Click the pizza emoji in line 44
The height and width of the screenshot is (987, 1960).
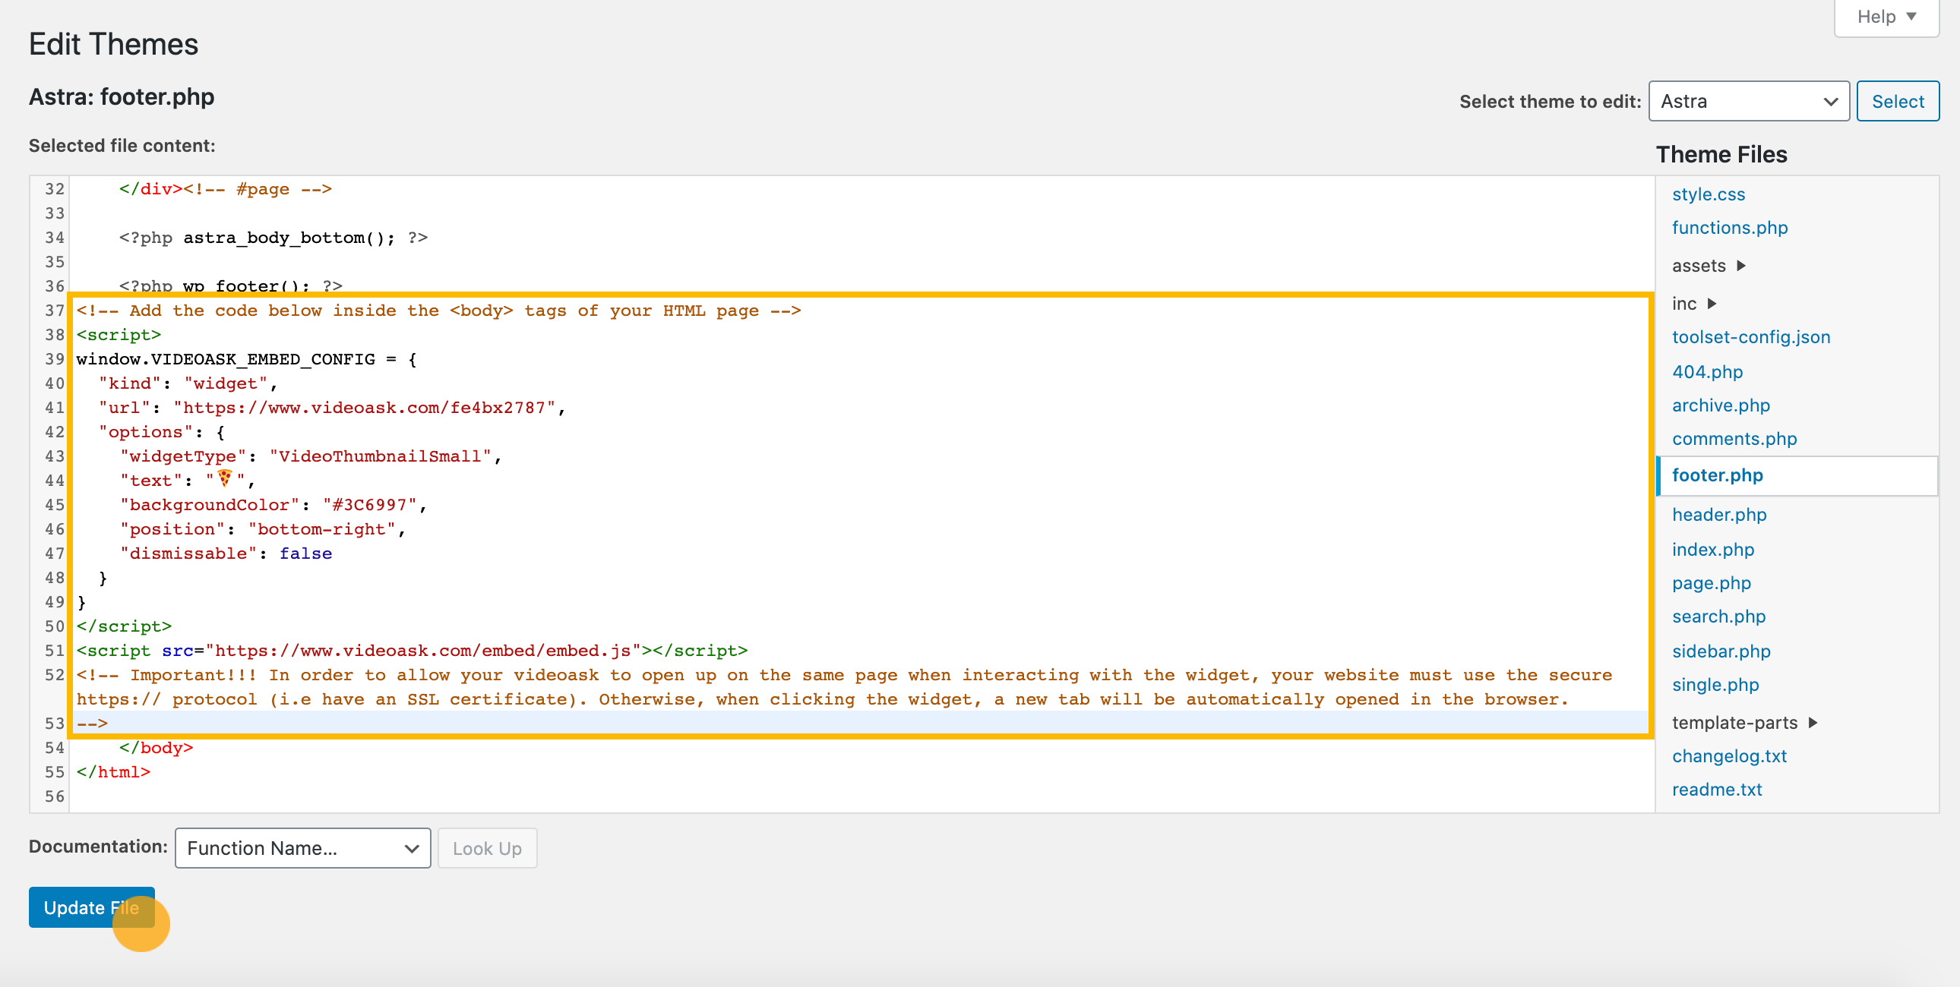224,478
